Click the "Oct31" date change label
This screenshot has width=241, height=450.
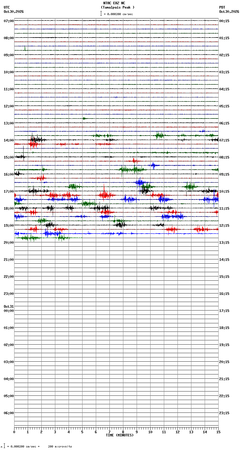pos(9,307)
